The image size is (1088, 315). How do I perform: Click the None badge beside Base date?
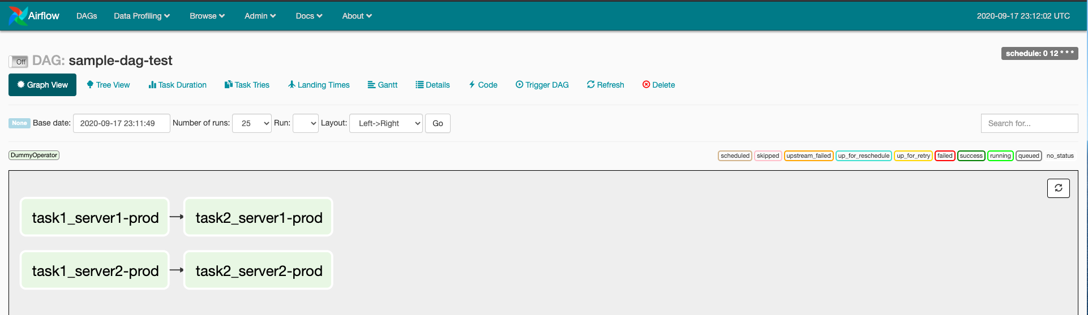point(19,123)
